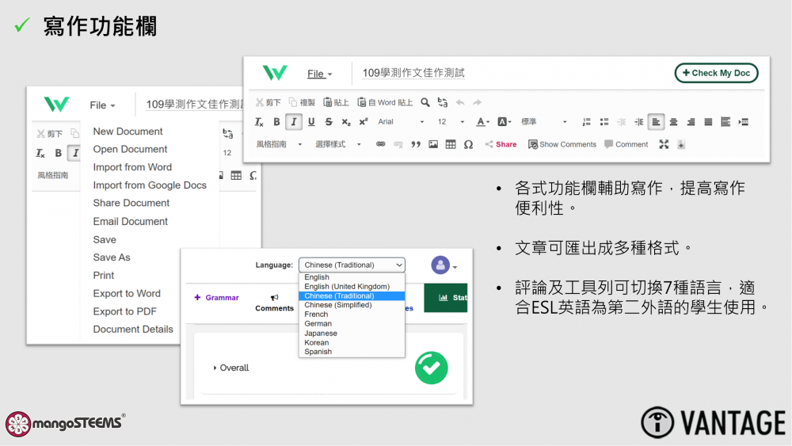Click the block quote icon
Screen dimensions: 792x446
416,144
